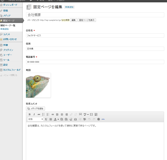
Task: Click the メディアを追加 button
Action: [x=35, y=108]
